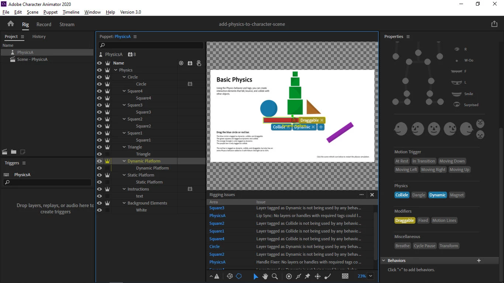Go to the Home screen icon
This screenshot has height=283, width=504.
point(11,24)
